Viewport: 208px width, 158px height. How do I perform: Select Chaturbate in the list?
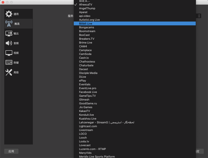pos(135,65)
